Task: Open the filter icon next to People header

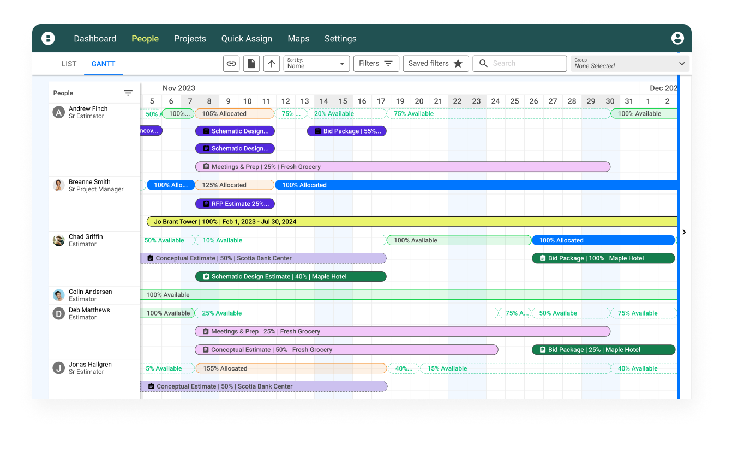Action: [x=128, y=93]
